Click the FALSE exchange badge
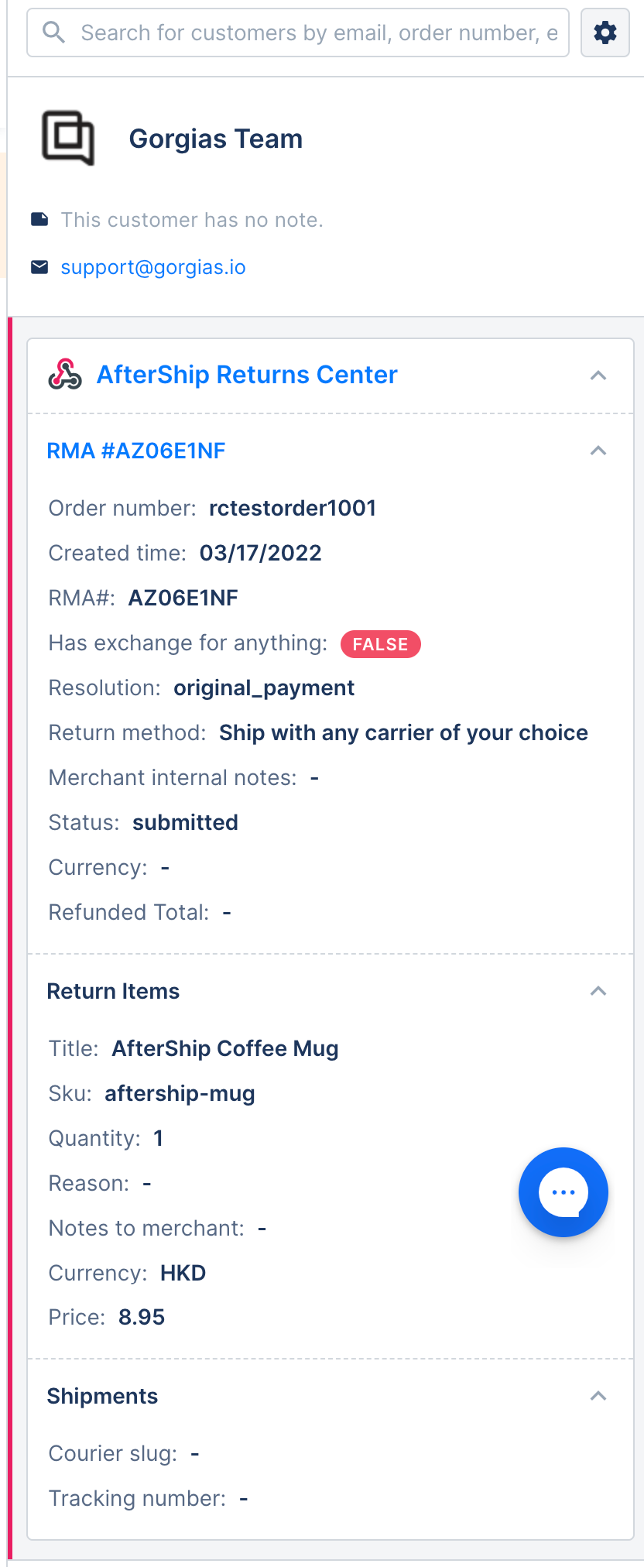 click(381, 644)
